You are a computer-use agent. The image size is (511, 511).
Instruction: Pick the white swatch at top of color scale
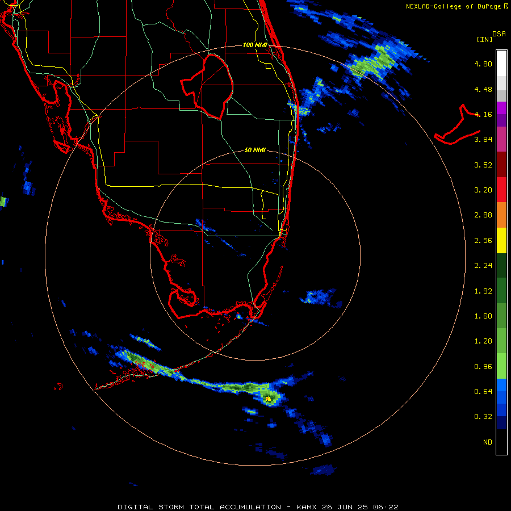[x=501, y=64]
